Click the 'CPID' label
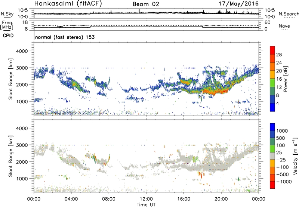The image size is (299, 207). (8, 35)
